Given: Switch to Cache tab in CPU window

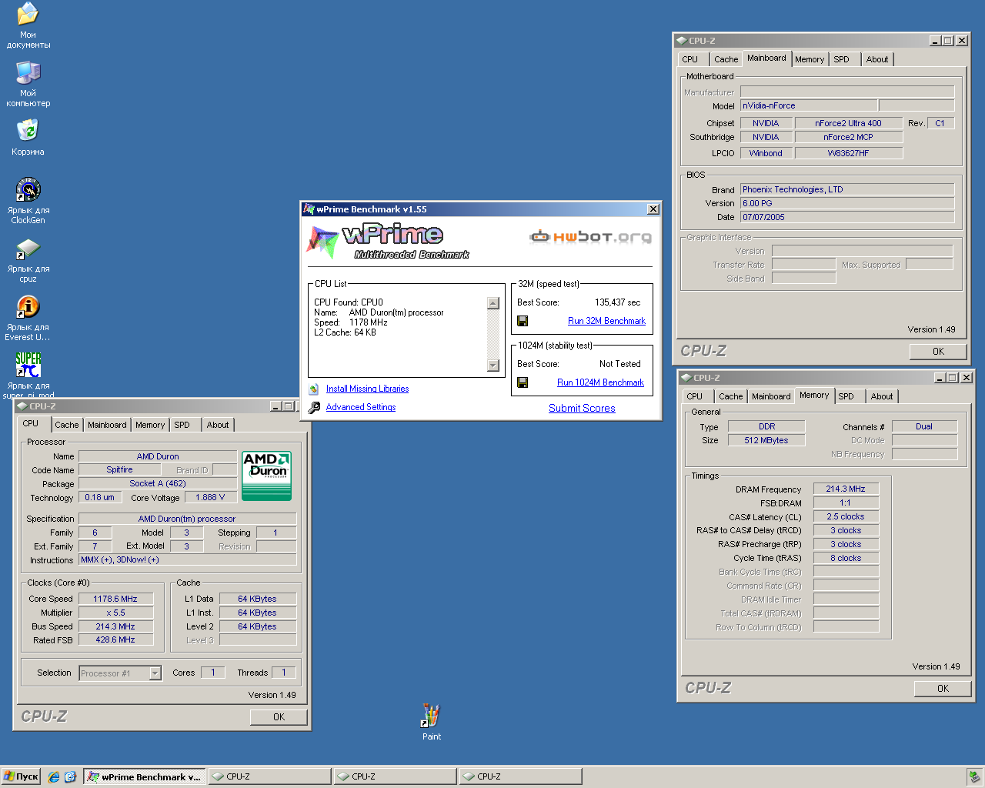Looking at the screenshot, I should pyautogui.click(x=66, y=425).
